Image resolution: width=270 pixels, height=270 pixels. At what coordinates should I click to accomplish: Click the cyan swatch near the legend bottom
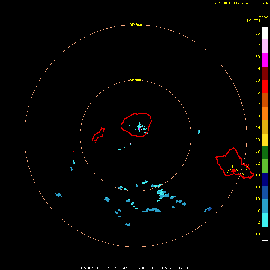(x=265, y=220)
